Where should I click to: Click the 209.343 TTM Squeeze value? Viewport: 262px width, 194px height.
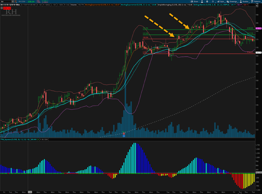34,139
